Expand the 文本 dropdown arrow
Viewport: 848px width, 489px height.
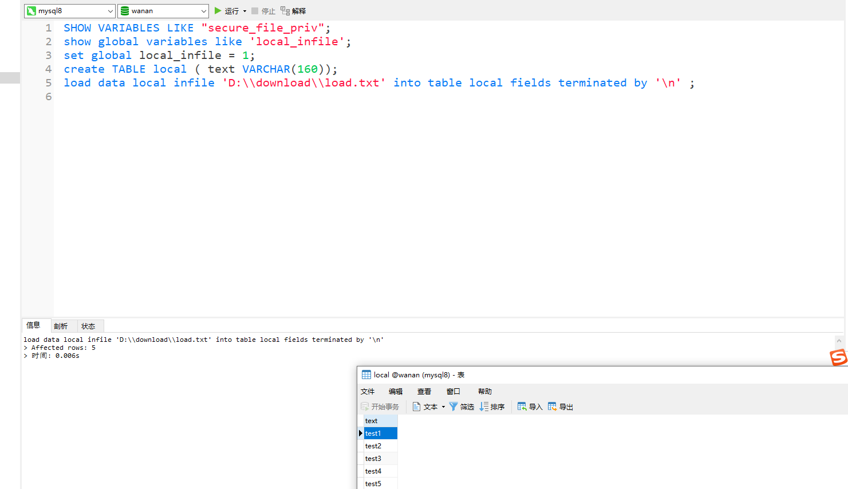(x=443, y=407)
